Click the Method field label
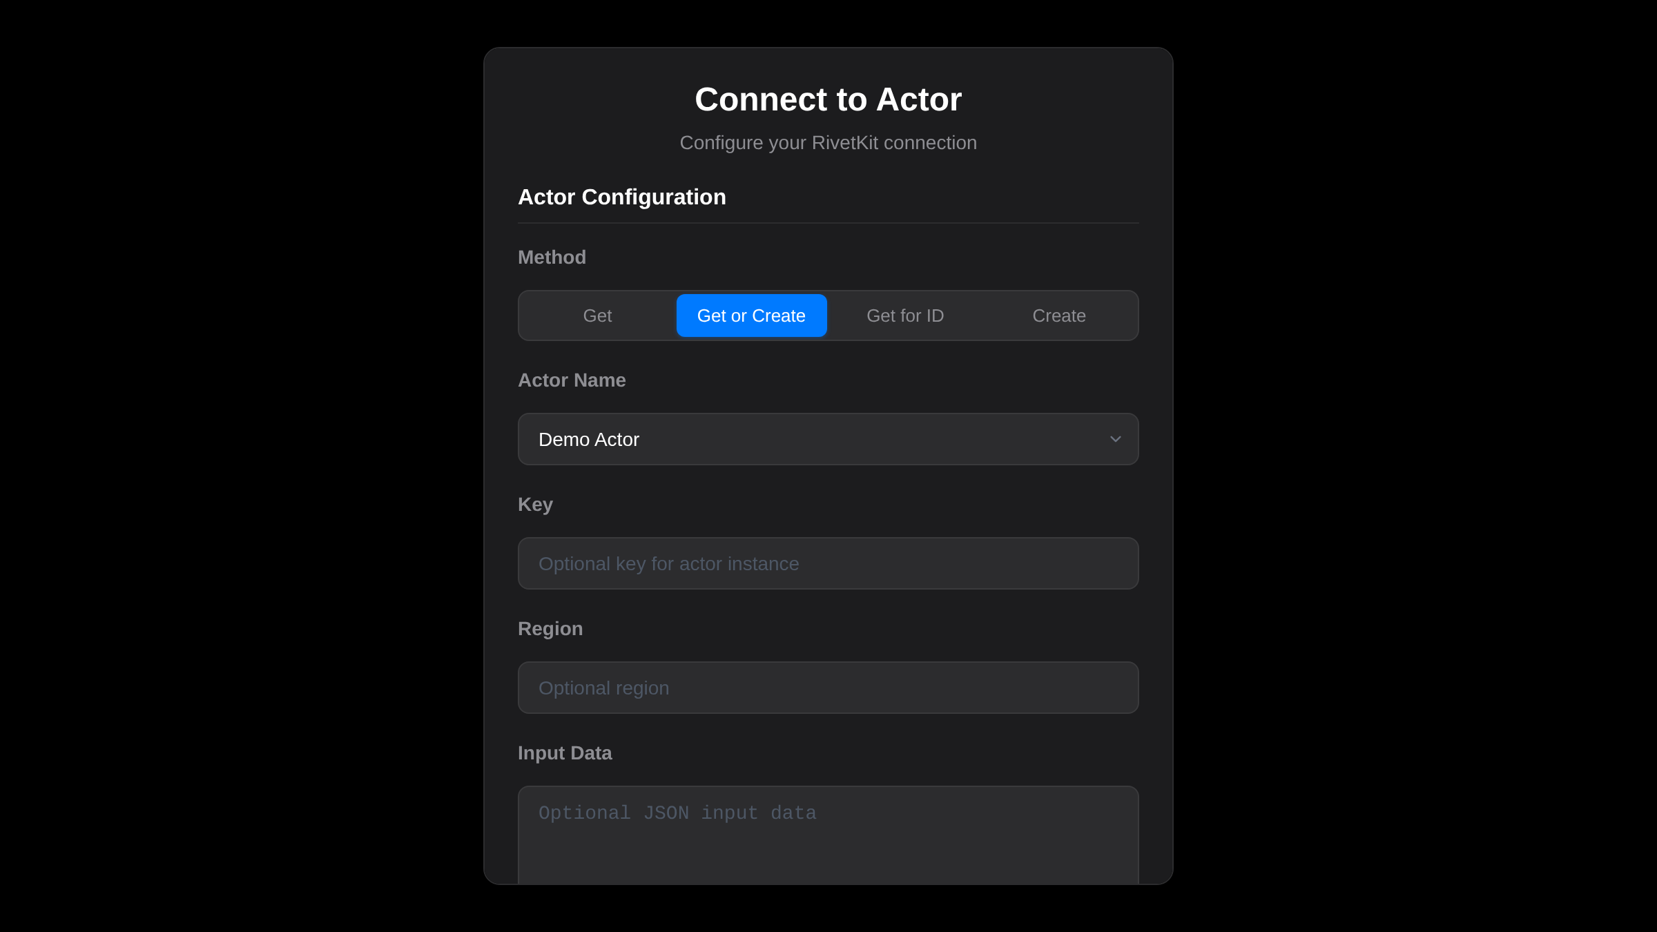The image size is (1657, 932). 552,258
